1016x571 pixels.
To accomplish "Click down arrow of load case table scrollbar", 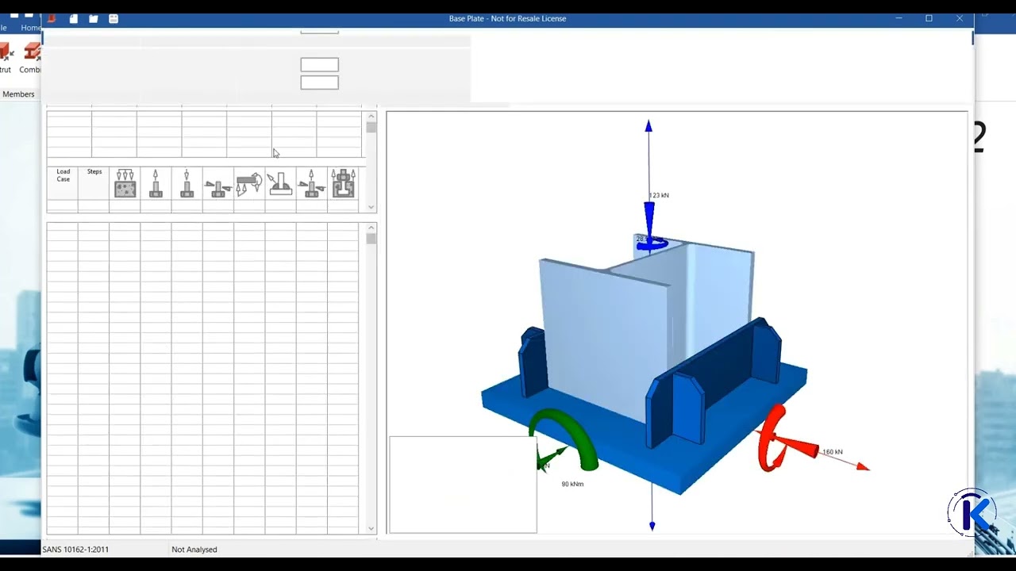I will 371,207.
